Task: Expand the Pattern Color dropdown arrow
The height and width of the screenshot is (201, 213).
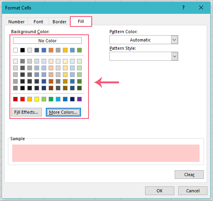Action: tap(174, 40)
